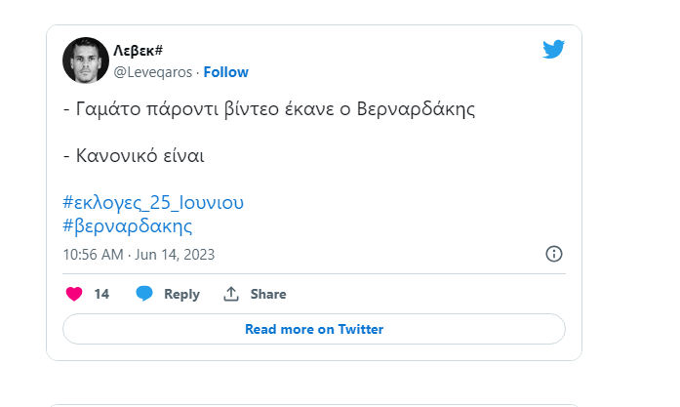680x407 pixels.
Task: Click the tweet card divider line area
Action: [x=314, y=274]
